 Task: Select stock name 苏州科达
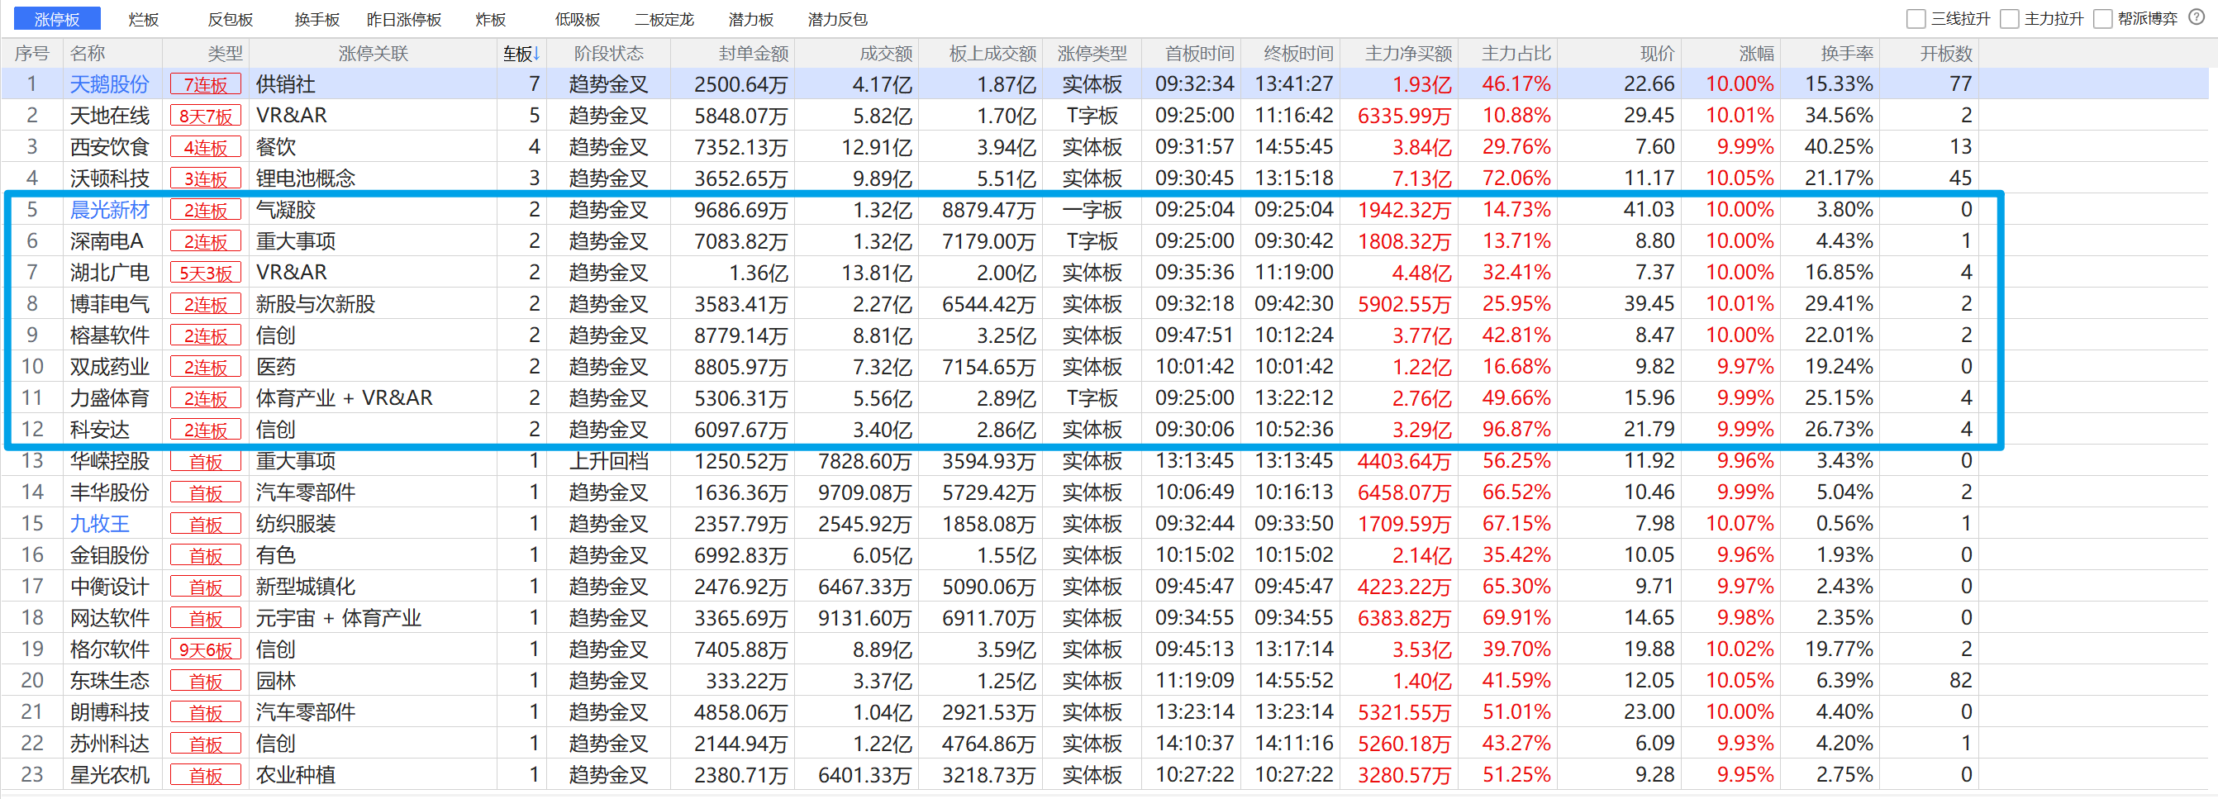(x=109, y=744)
